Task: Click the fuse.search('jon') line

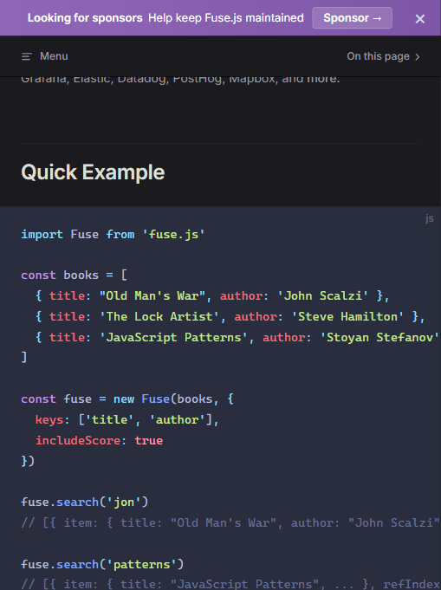Action: 85,502
